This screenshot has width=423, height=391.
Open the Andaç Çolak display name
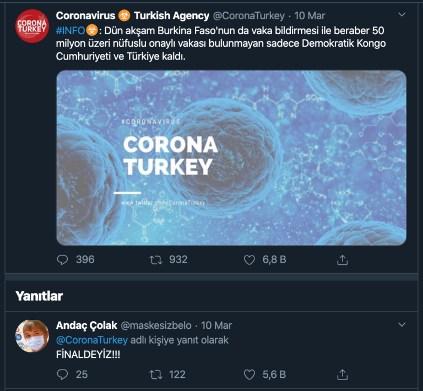[x=86, y=325]
